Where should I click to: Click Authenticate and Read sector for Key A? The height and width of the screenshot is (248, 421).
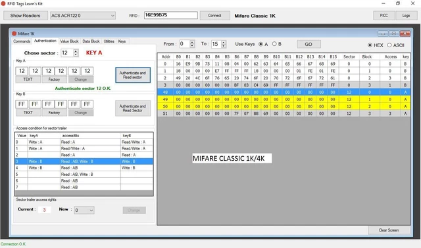point(133,75)
